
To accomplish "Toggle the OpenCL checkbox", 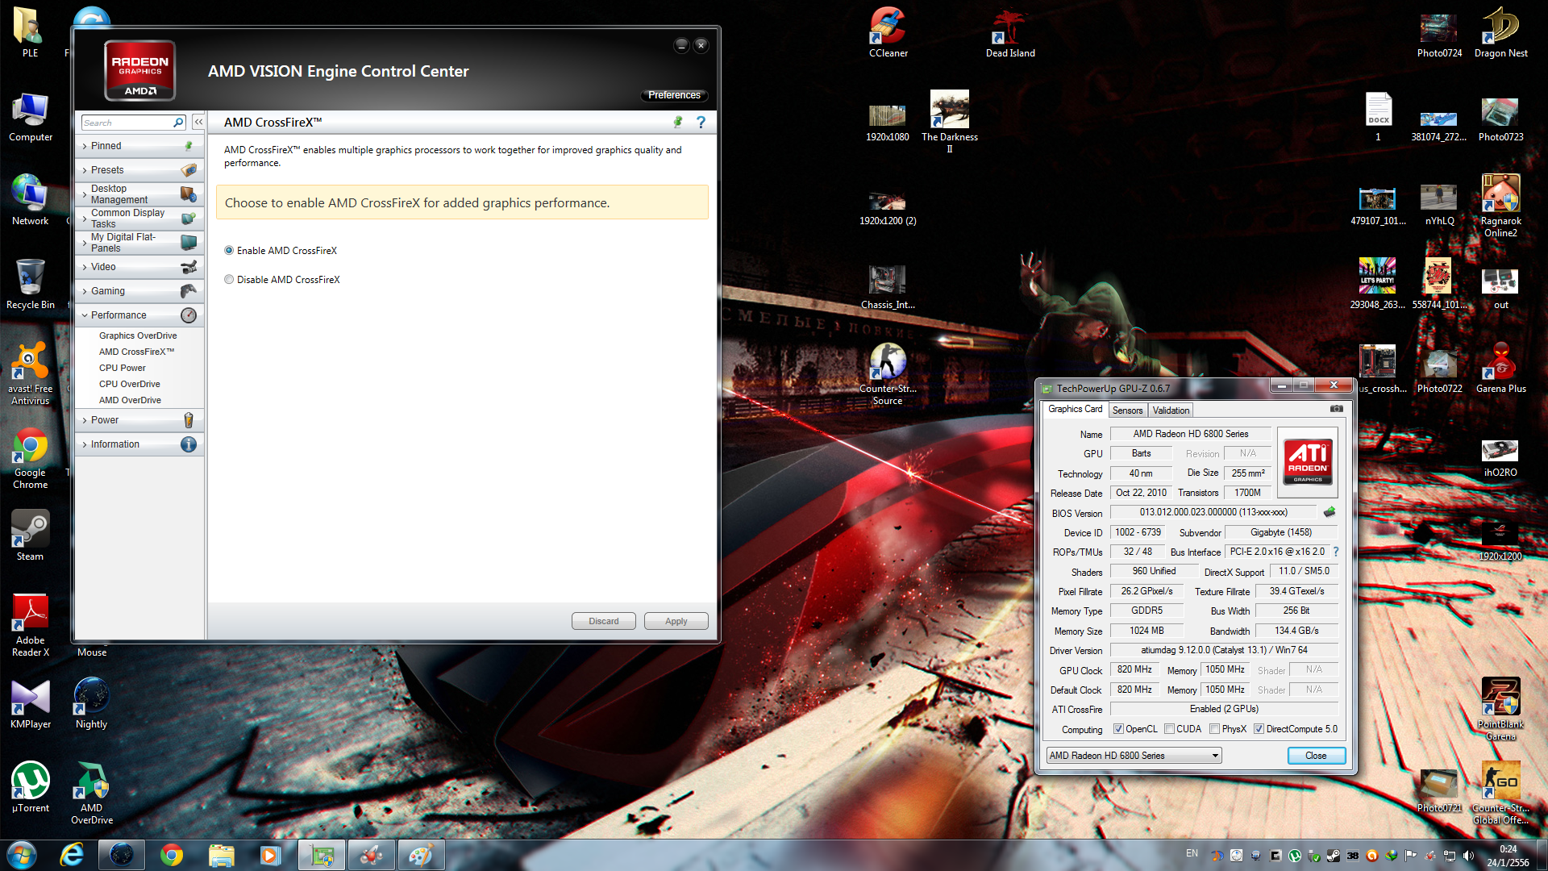I will 1118,729.
